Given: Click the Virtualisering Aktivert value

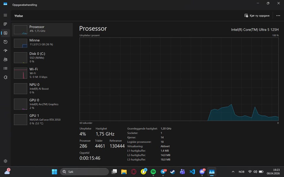Looking at the screenshot, I should tap(165, 146).
